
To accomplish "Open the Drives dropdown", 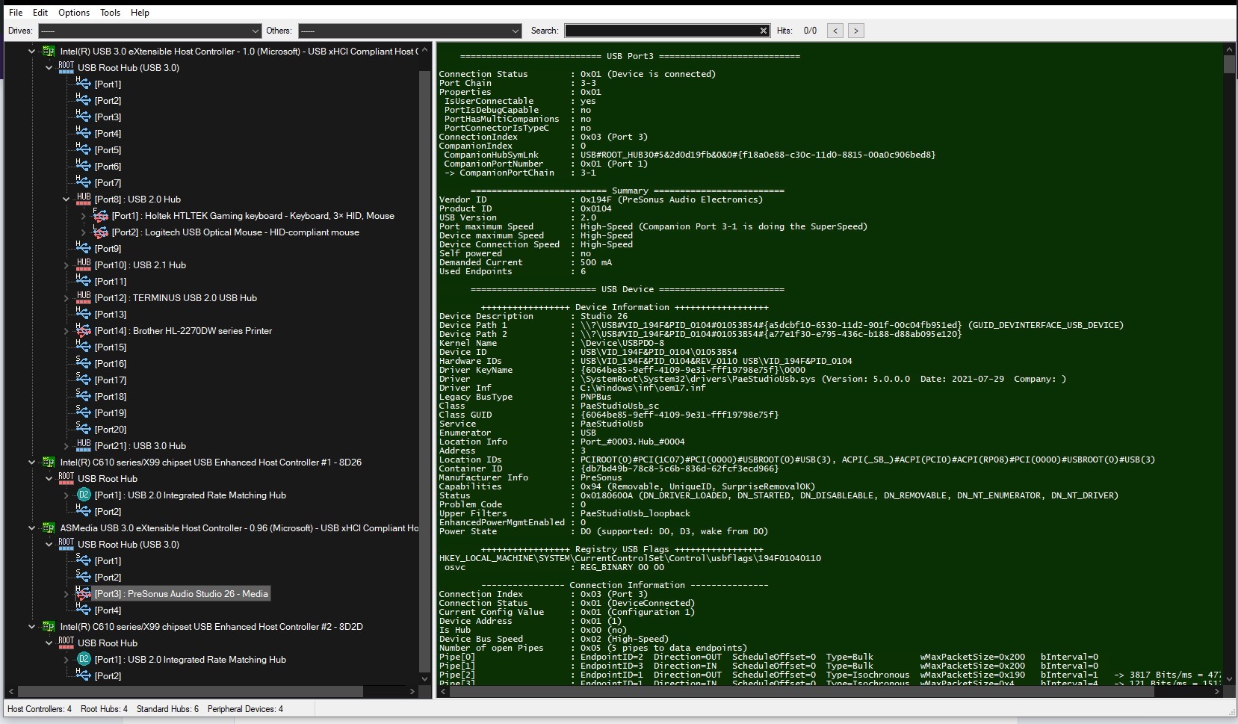I will [x=149, y=31].
